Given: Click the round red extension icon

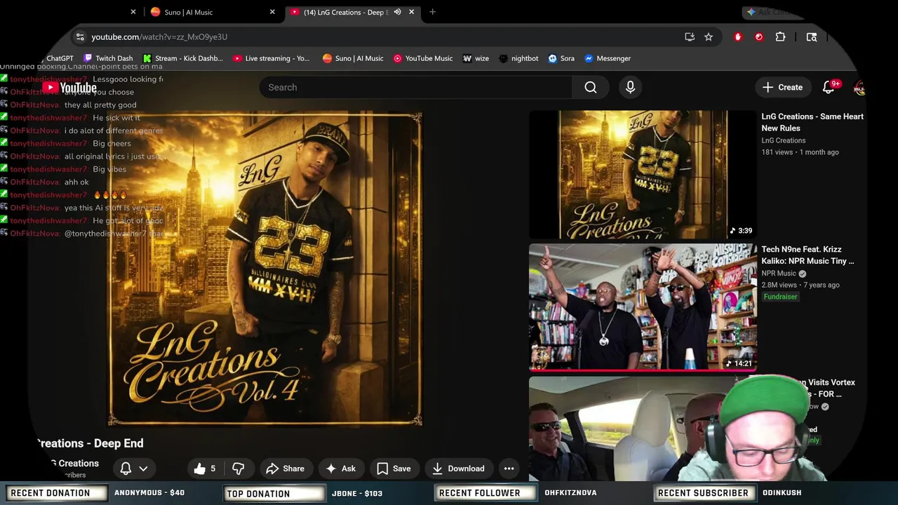Looking at the screenshot, I should tap(759, 36).
